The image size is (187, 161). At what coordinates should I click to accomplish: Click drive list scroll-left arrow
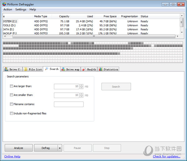click(5, 36)
